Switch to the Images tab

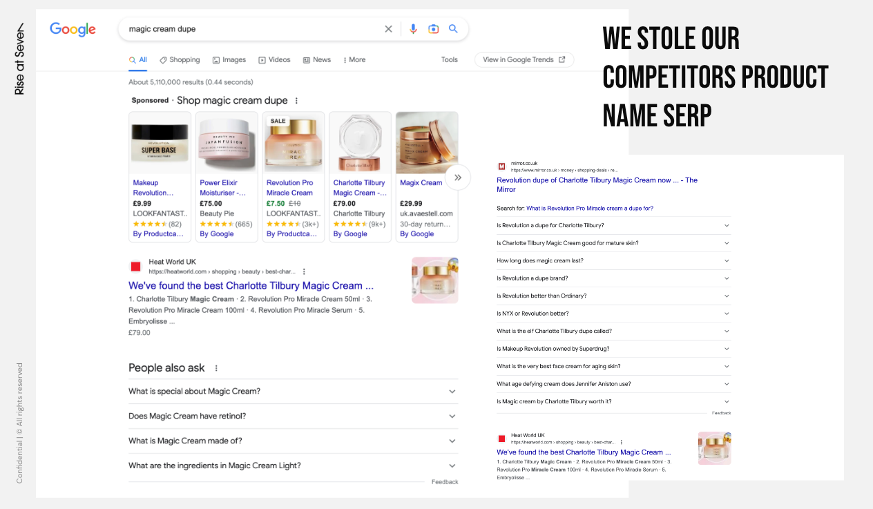(229, 60)
